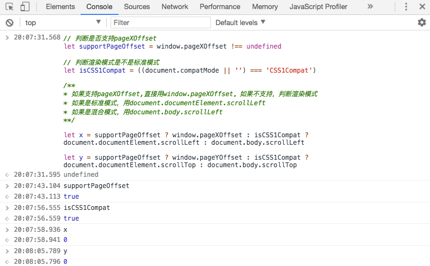Toggle the device toolbar icon
The image size is (430, 266).
coord(25,6)
